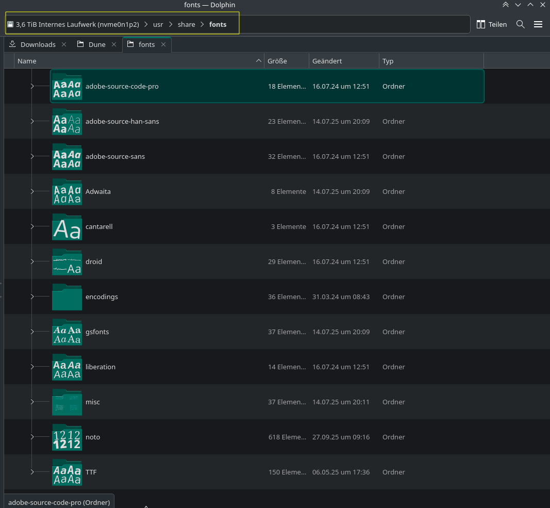This screenshot has height=508, width=550.
Task: Select the adobe-source-han-sans folder name
Action: pyautogui.click(x=122, y=122)
